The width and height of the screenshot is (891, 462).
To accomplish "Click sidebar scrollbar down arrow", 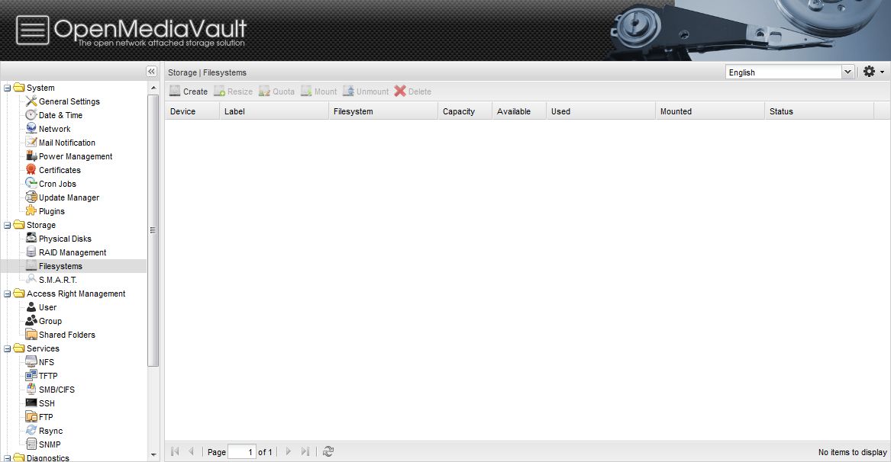I will (153, 455).
